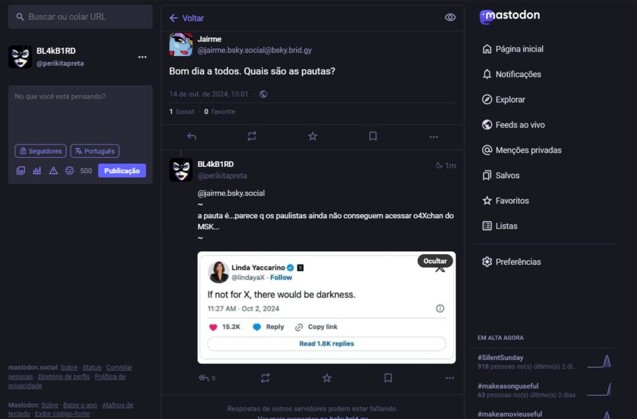Screen dimensions: 637x419
Task: Click Baixe o app link
Action: click(80, 405)
